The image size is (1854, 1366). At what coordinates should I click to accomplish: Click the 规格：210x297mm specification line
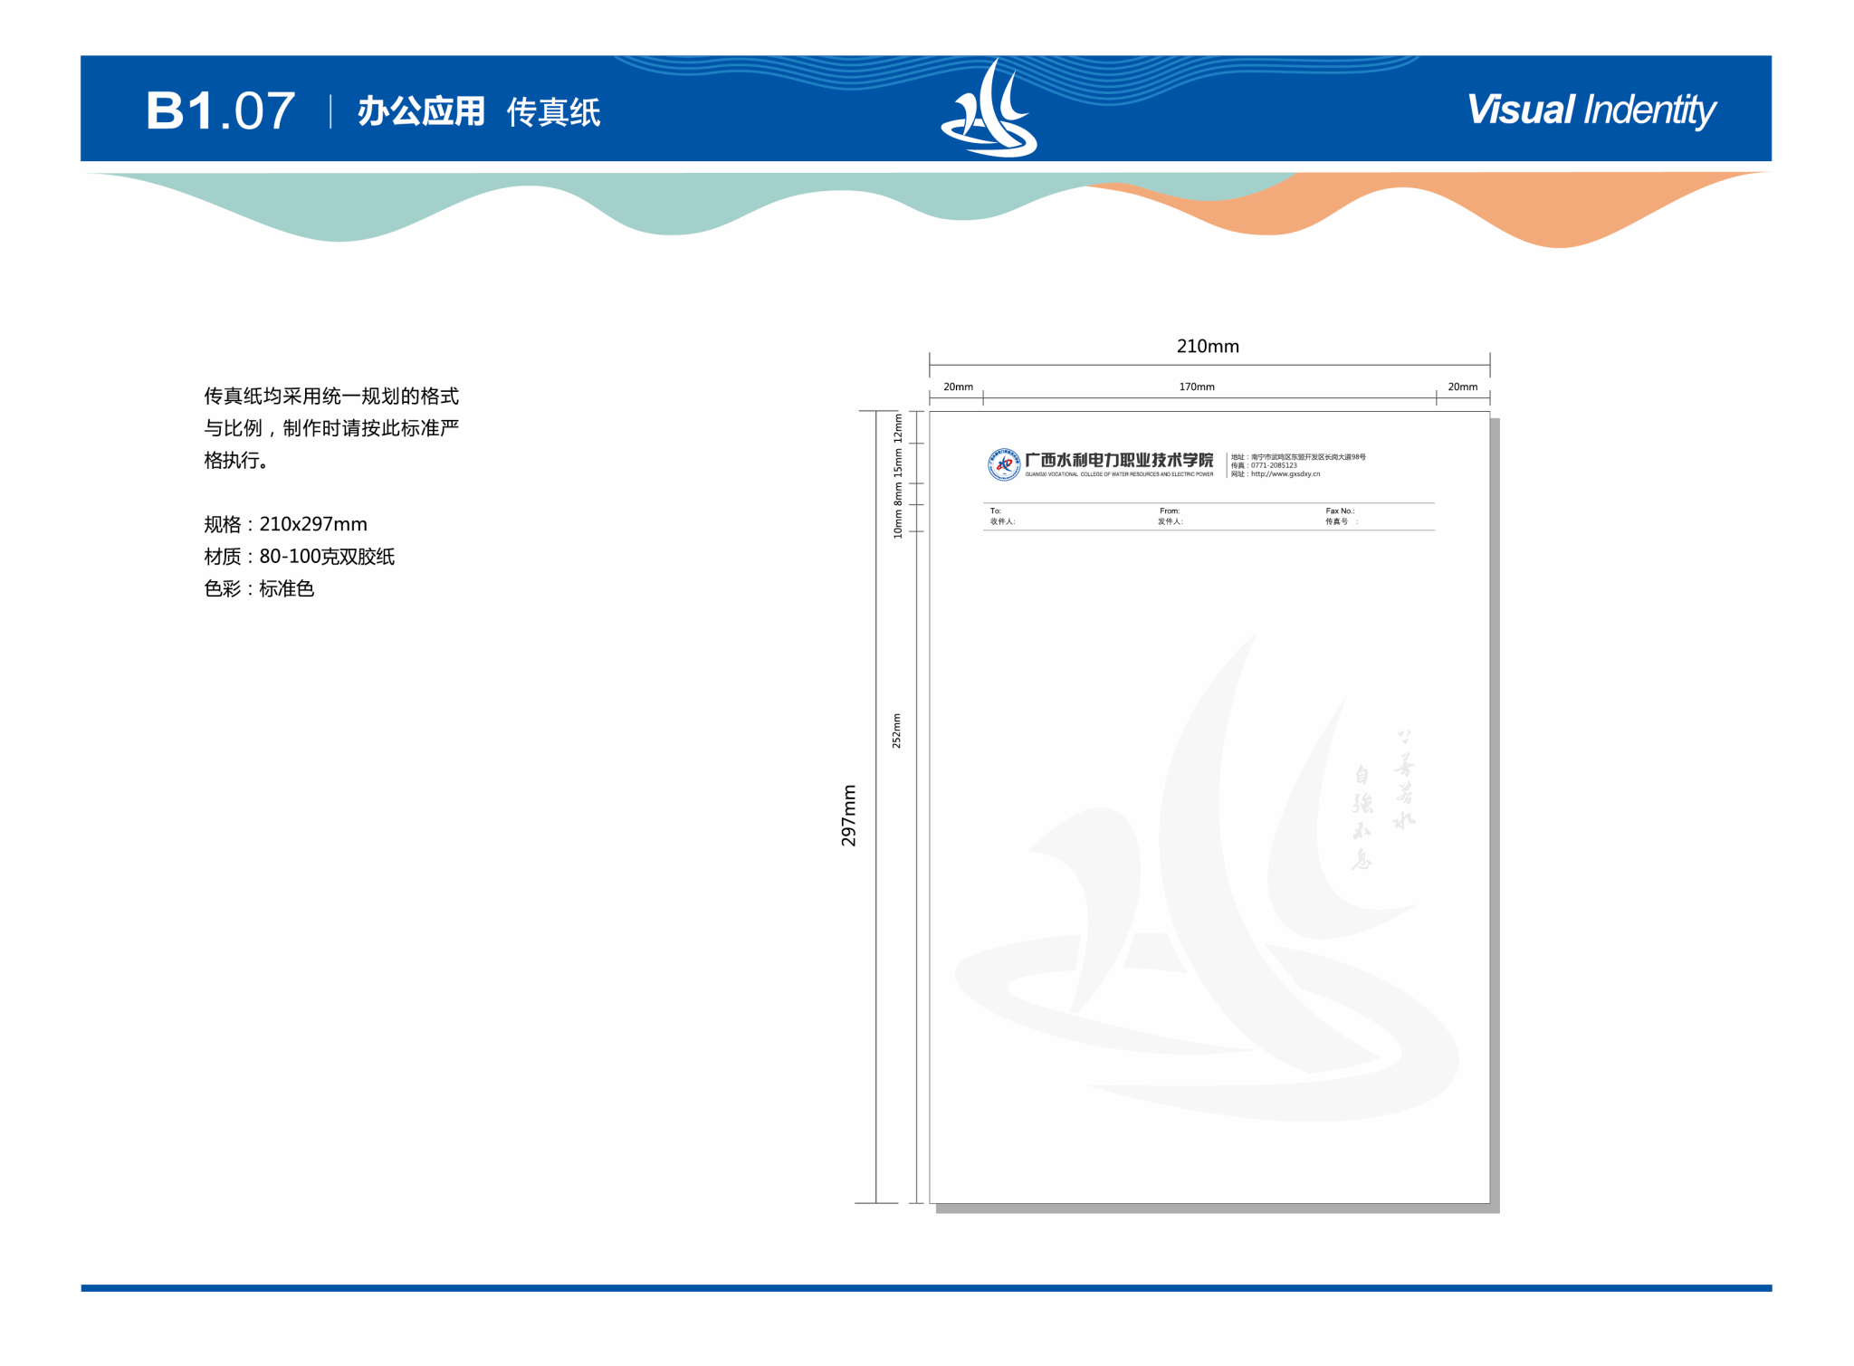click(285, 524)
